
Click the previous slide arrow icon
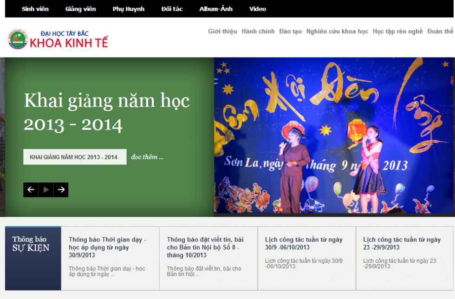pyautogui.click(x=31, y=189)
